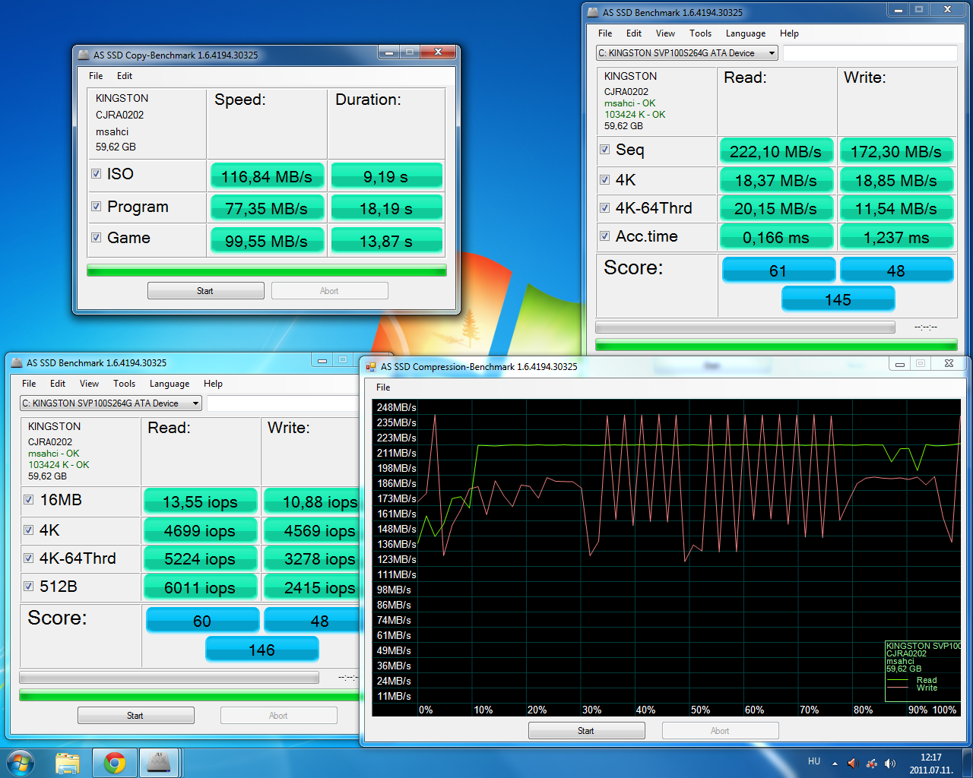Viewport: 973px width, 778px height.
Task: Toggle 4K checkbox in the MB/s benchmark window
Action: 604,179
